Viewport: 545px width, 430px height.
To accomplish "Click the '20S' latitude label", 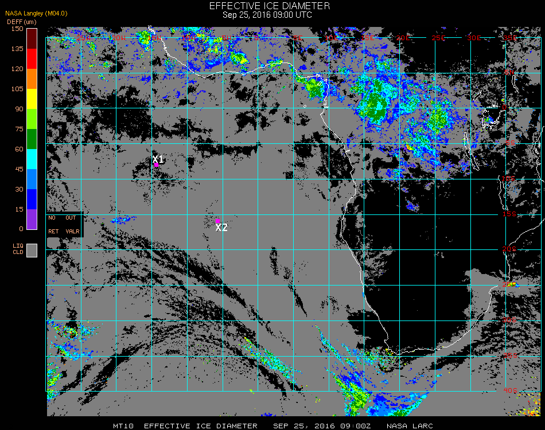I will pyautogui.click(x=509, y=249).
